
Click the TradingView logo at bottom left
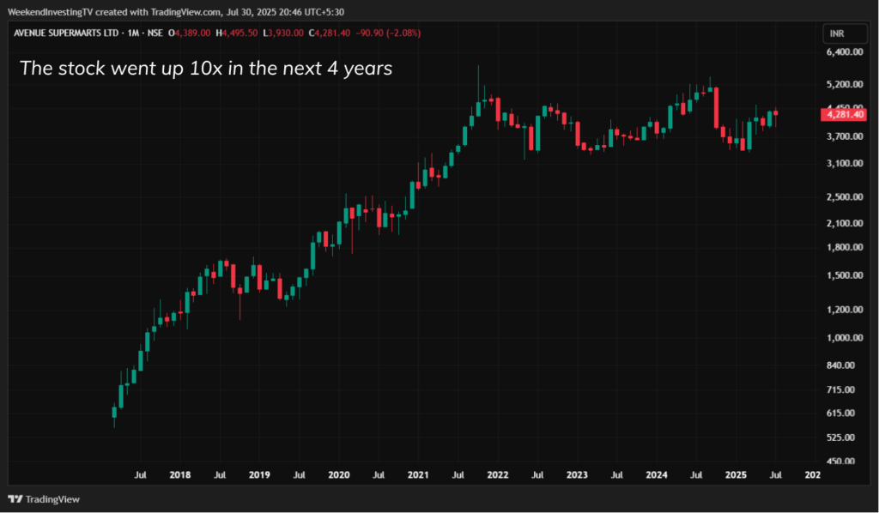(45, 499)
